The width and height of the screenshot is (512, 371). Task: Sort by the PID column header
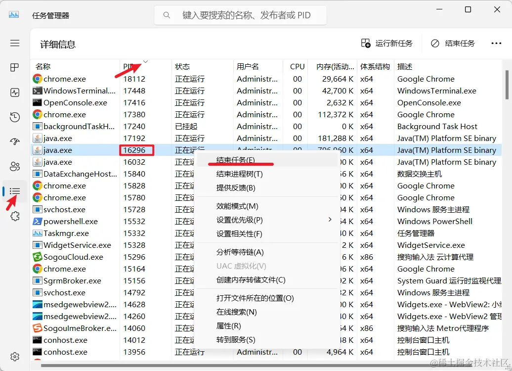(146, 67)
